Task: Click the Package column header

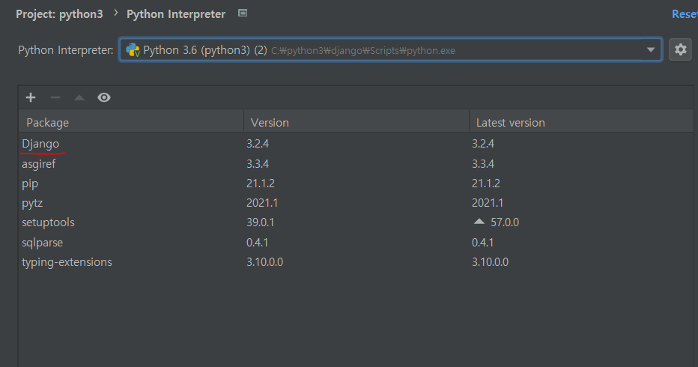Action: coord(131,123)
